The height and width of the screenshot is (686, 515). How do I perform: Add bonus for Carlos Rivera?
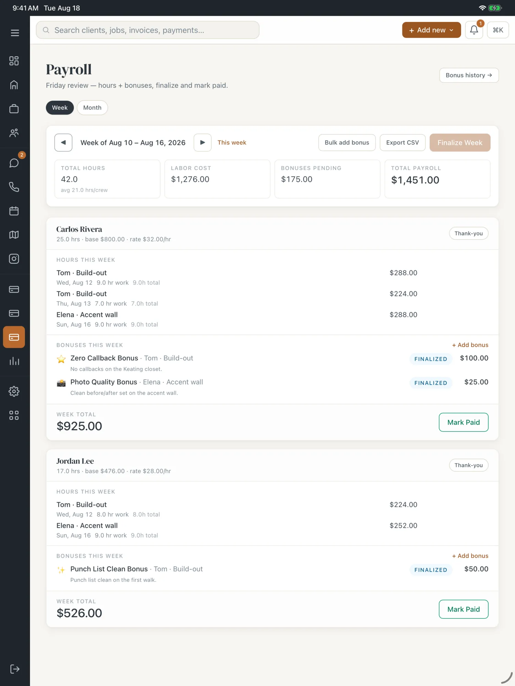pos(470,345)
